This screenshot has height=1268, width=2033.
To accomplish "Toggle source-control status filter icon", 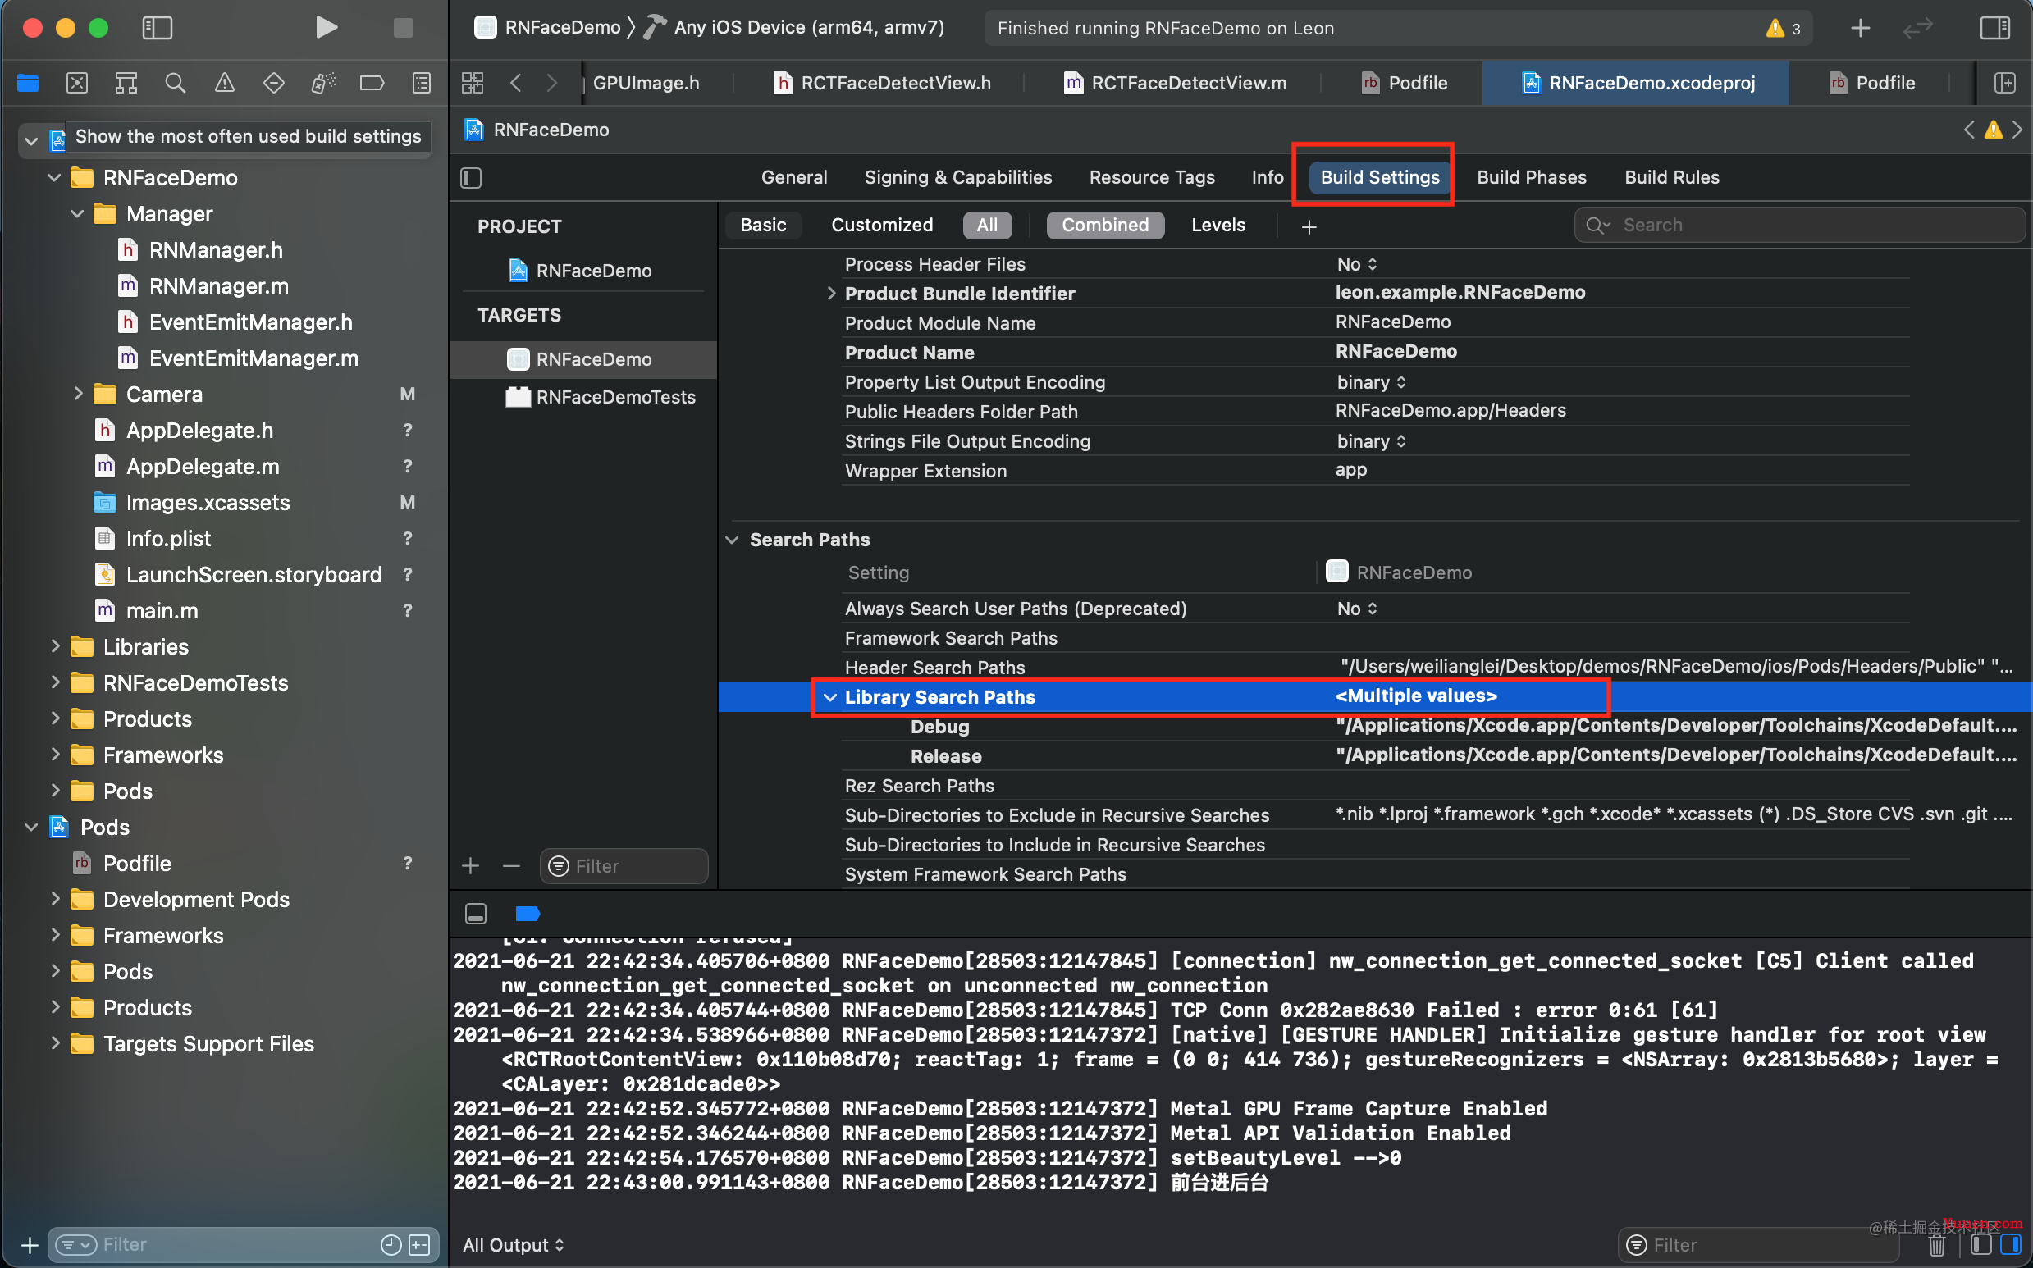I will pos(419,1244).
